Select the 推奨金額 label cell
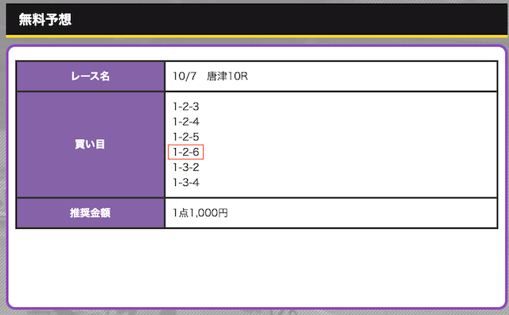Image resolution: width=509 pixels, height=315 pixels. 90,213
